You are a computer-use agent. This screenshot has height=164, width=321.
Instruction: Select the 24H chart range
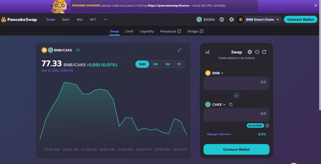(142, 64)
